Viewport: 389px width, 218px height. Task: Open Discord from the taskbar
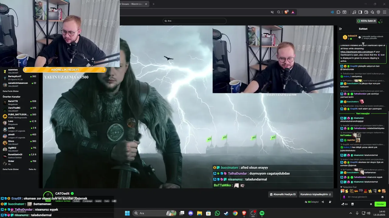point(191,213)
